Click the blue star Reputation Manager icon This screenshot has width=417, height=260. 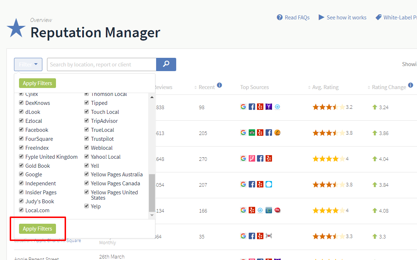tap(16, 27)
